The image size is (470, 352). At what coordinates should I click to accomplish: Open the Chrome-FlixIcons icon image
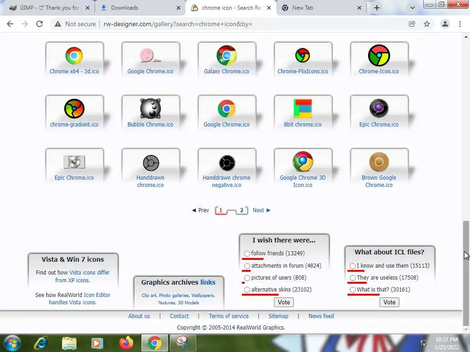pyautogui.click(x=302, y=55)
